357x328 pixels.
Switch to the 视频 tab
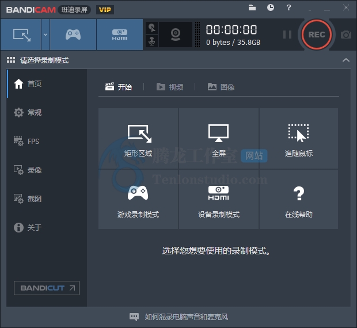[x=170, y=87]
